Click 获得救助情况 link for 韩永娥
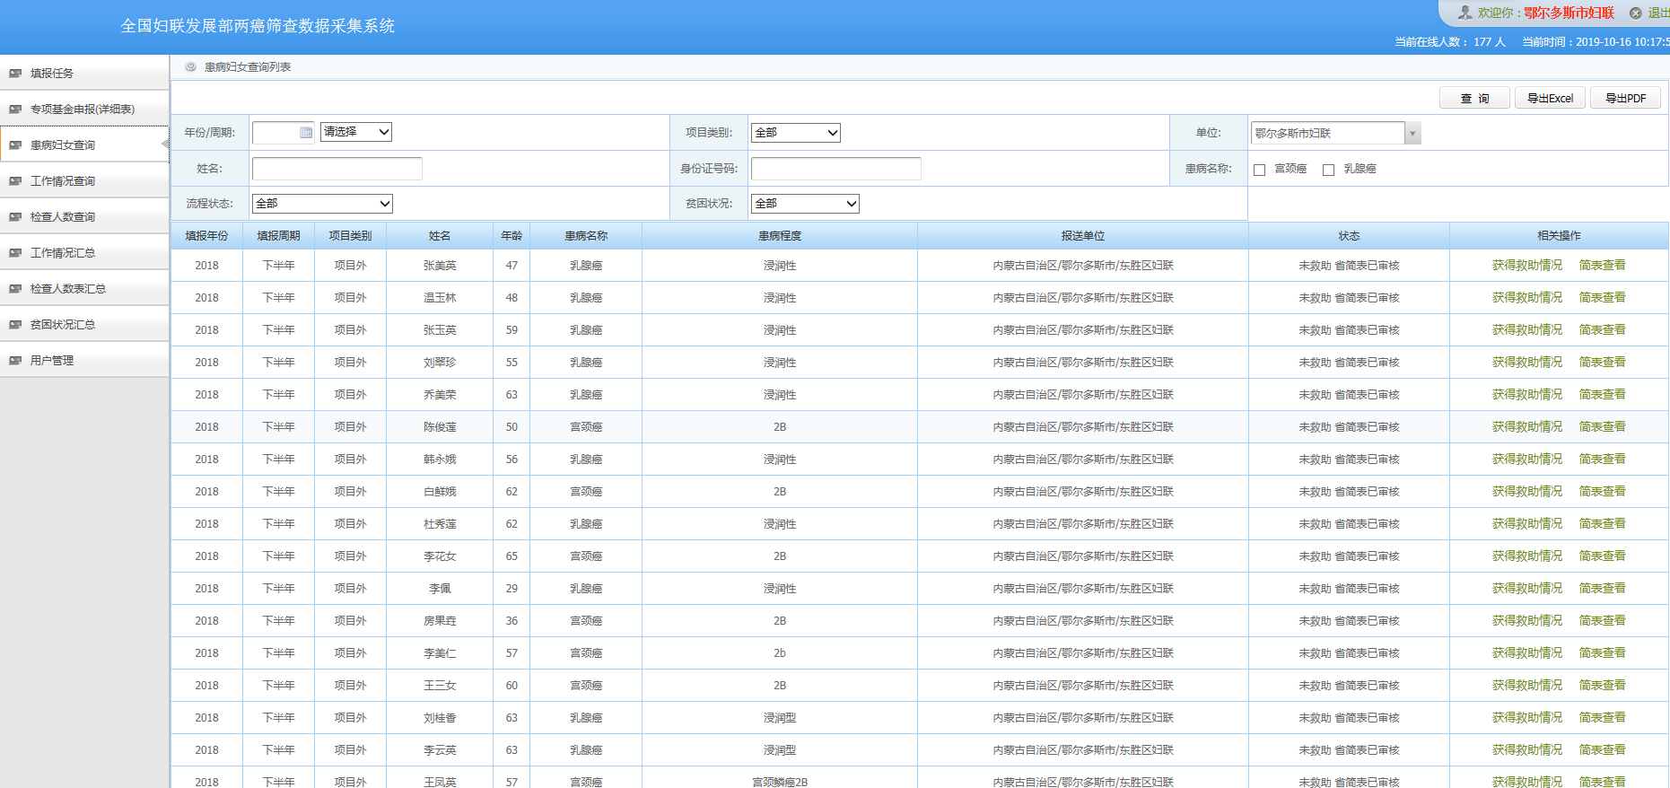Image resolution: width=1670 pixels, height=788 pixels. pos(1527,460)
